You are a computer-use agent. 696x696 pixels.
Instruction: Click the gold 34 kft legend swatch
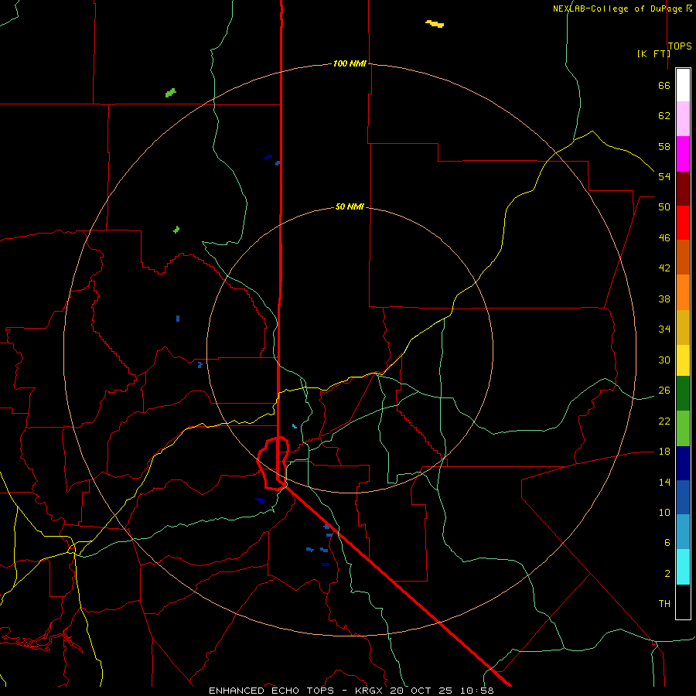pyautogui.click(x=683, y=327)
